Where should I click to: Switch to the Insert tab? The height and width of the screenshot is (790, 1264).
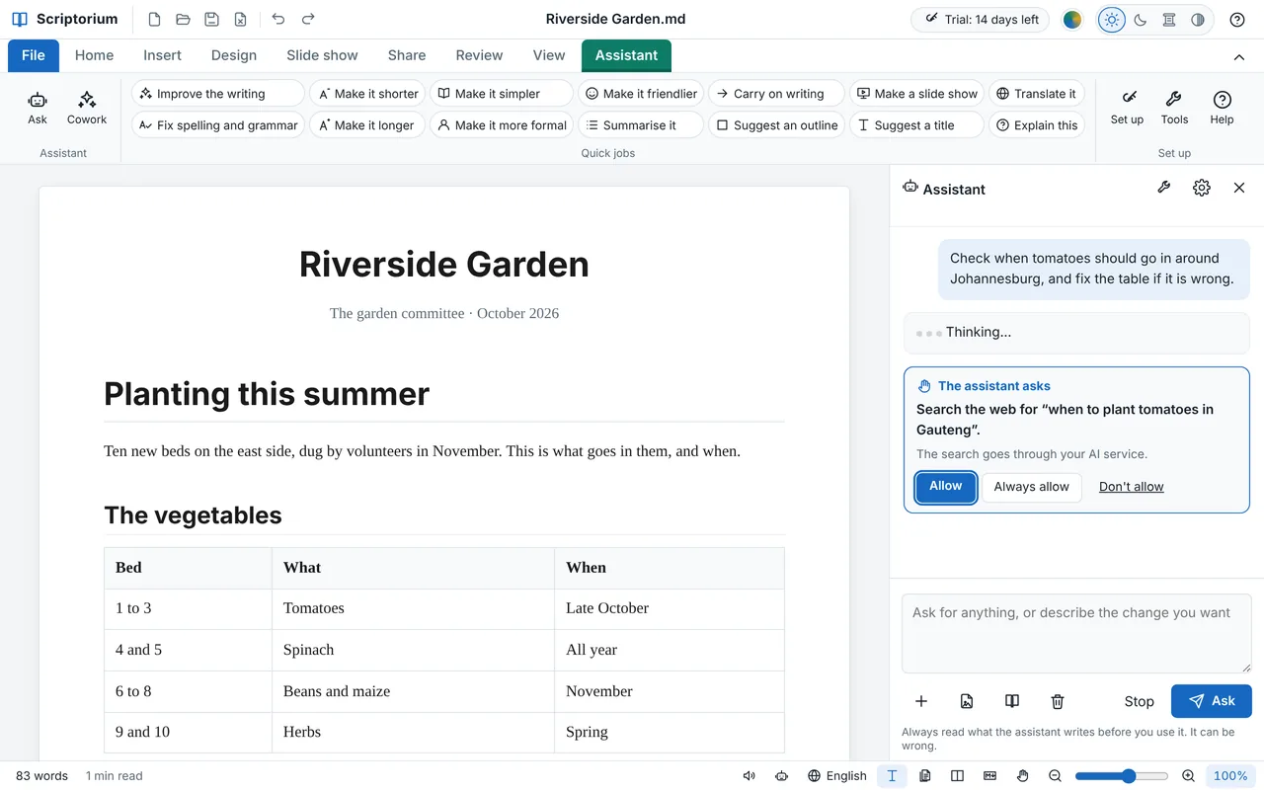coord(162,55)
